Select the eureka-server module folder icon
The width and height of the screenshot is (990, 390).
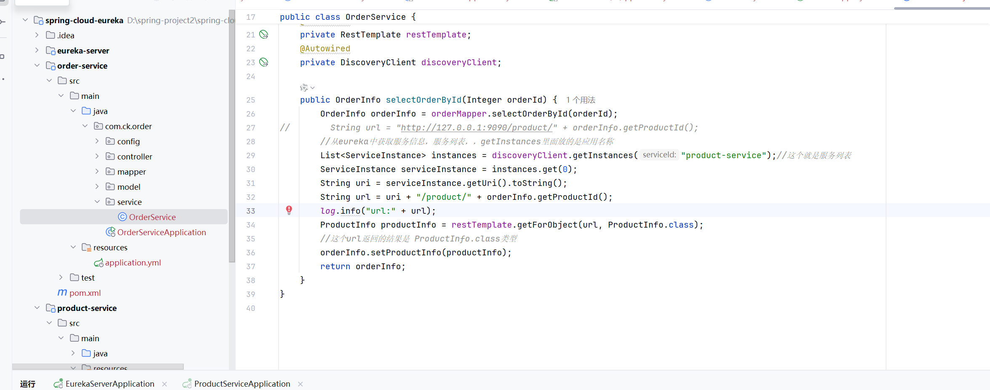[x=50, y=50]
